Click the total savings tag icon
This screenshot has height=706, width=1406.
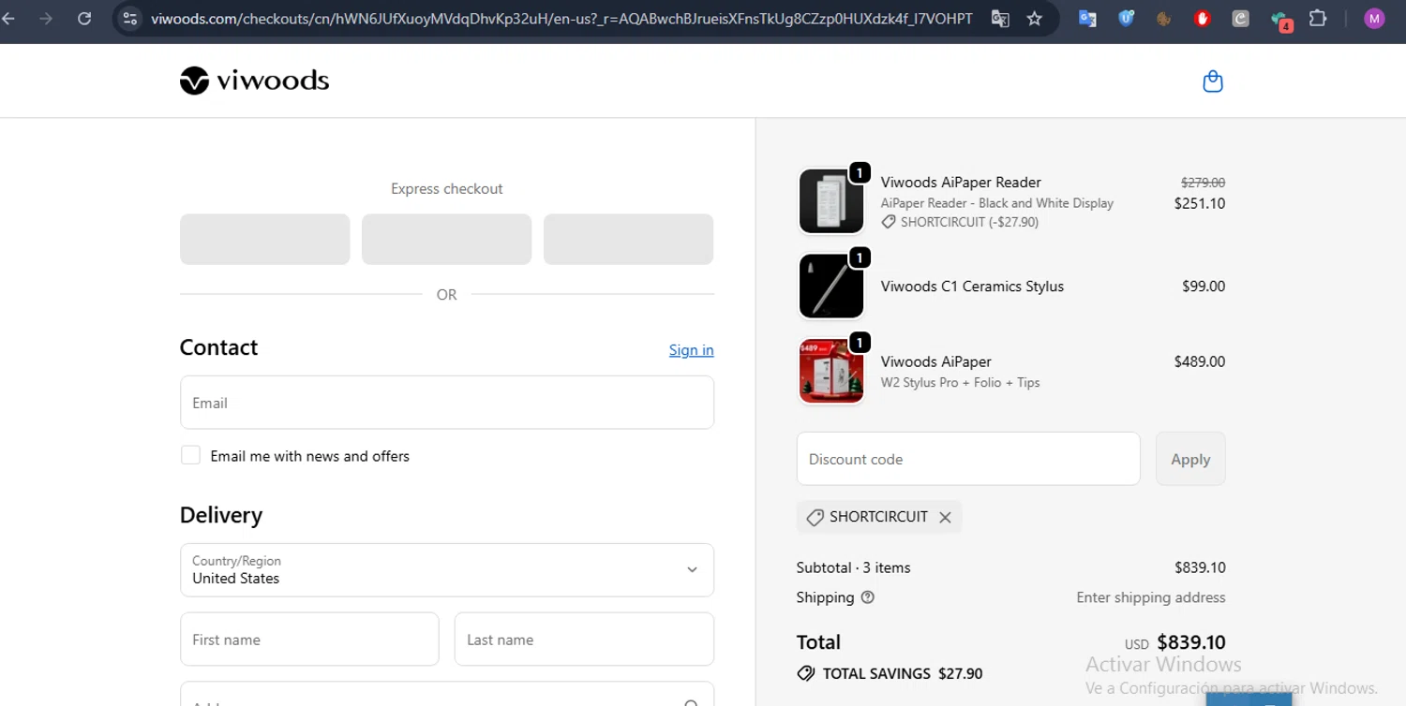click(805, 673)
